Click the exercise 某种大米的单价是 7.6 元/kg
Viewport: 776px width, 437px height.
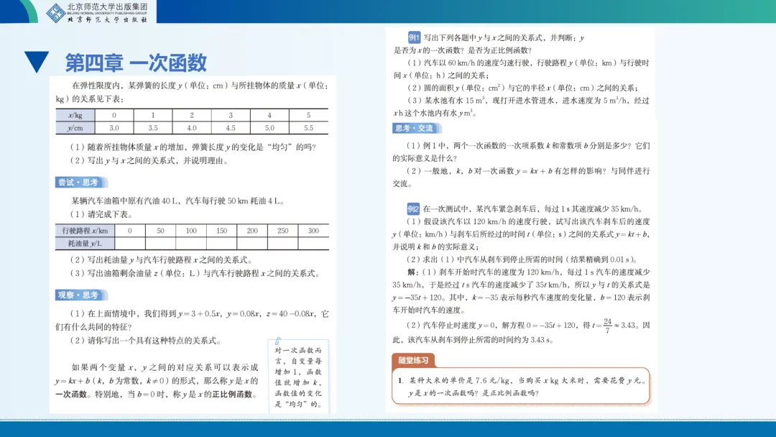527,381
